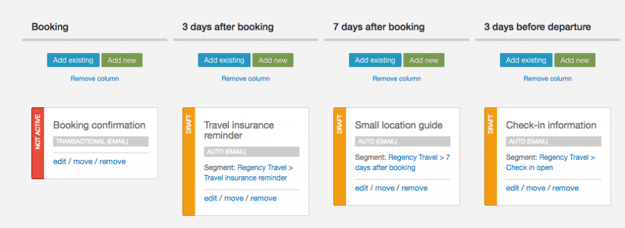Click the Check-in information card title
The image size is (625, 228).
click(x=551, y=126)
